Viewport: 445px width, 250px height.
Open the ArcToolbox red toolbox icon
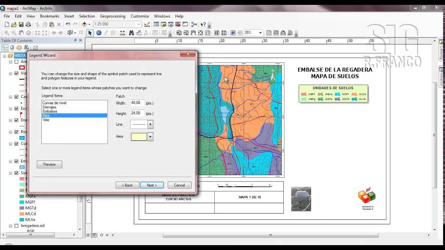coord(178,24)
